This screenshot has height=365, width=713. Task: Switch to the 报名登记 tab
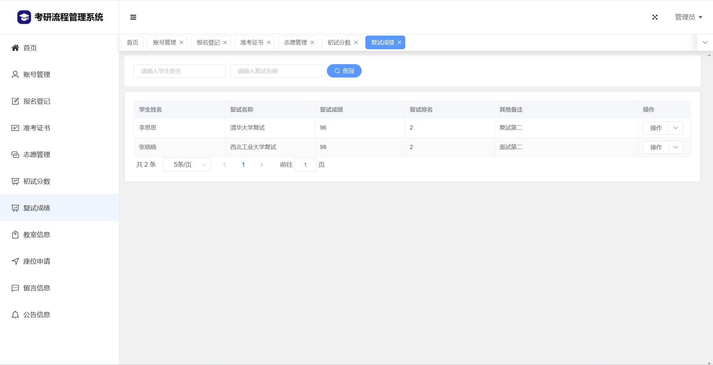[x=208, y=43]
